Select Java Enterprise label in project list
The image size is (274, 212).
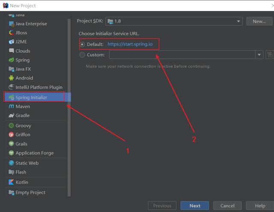(31, 24)
